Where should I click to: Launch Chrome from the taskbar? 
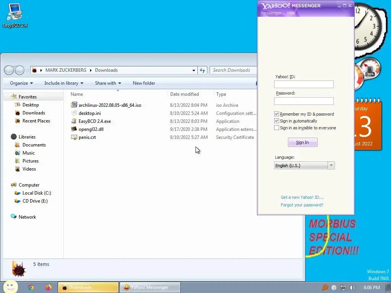click(x=31, y=287)
